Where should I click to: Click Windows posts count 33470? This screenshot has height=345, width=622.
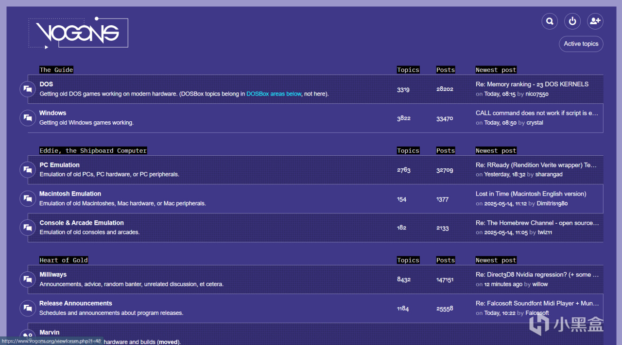click(445, 118)
